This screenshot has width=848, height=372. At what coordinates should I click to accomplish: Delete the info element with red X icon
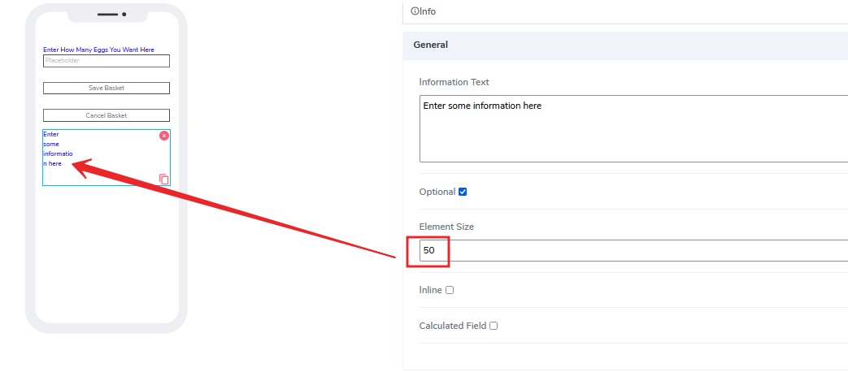tap(164, 136)
